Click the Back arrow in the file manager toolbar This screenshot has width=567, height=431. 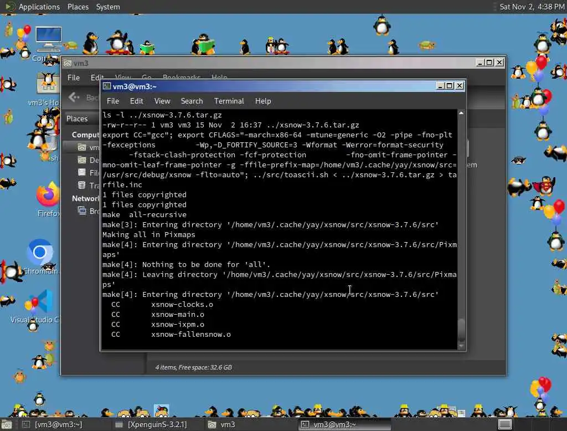(x=74, y=98)
